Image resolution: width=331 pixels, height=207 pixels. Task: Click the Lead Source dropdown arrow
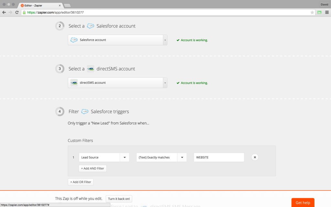(x=124, y=158)
